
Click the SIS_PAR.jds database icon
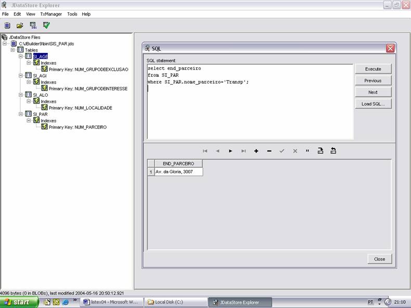[14, 44]
